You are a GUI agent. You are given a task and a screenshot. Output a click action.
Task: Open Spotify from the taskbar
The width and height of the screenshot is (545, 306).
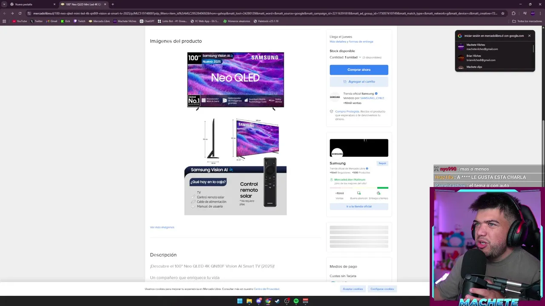click(296, 301)
